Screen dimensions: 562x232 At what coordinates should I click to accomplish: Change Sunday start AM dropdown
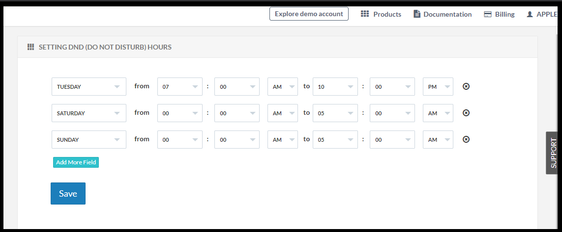point(282,139)
